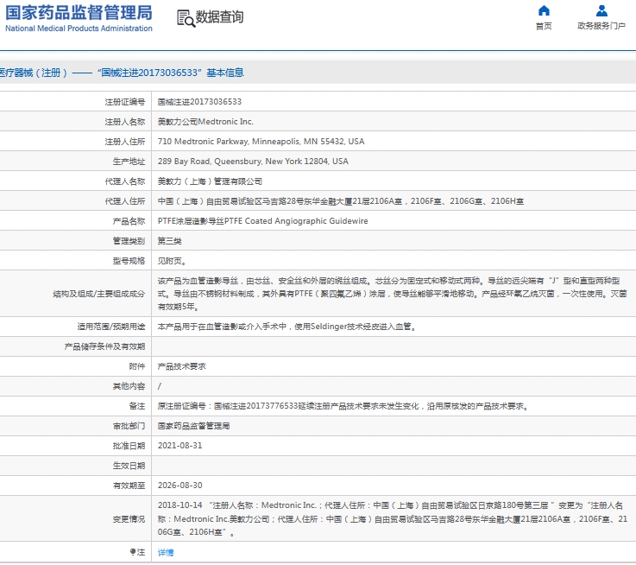The image size is (636, 565).
Task: Click National Medical Products Administration text
Action: click(79, 29)
